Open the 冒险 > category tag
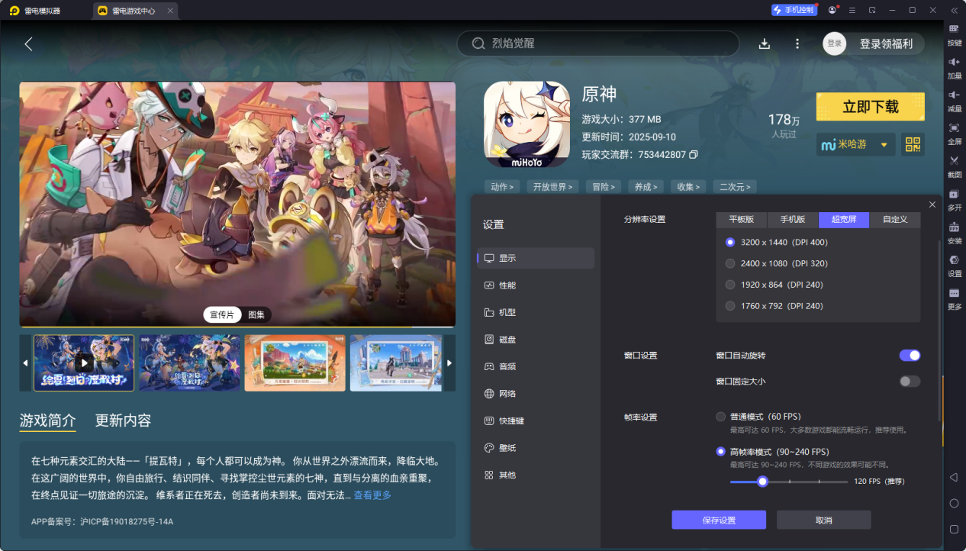This screenshot has height=551, width=966. pos(604,186)
